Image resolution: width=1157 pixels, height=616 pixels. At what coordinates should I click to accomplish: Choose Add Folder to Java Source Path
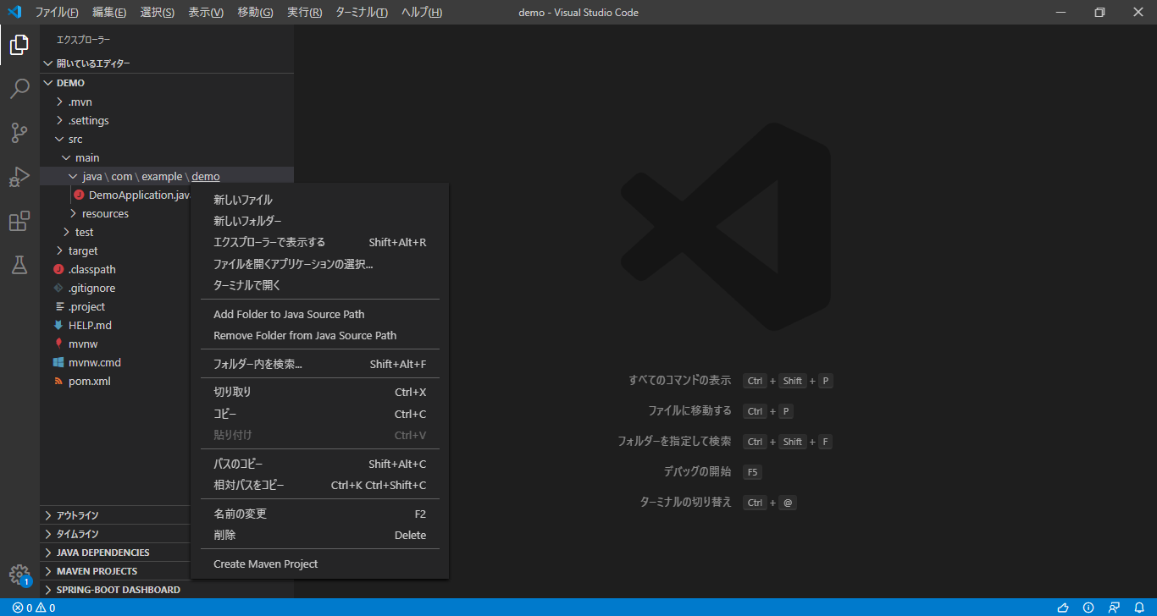coord(319,314)
